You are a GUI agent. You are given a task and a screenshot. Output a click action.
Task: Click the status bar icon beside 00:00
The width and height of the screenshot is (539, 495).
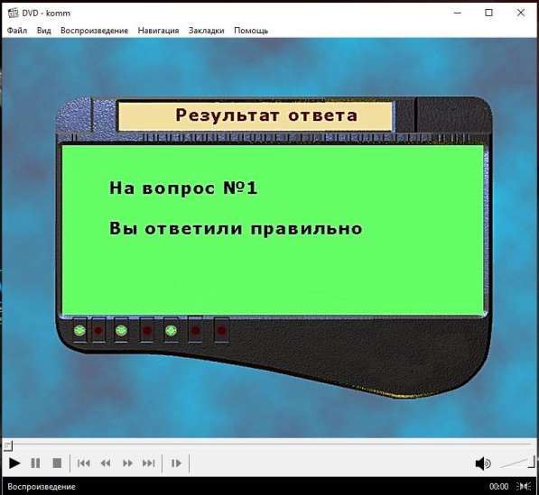524,486
